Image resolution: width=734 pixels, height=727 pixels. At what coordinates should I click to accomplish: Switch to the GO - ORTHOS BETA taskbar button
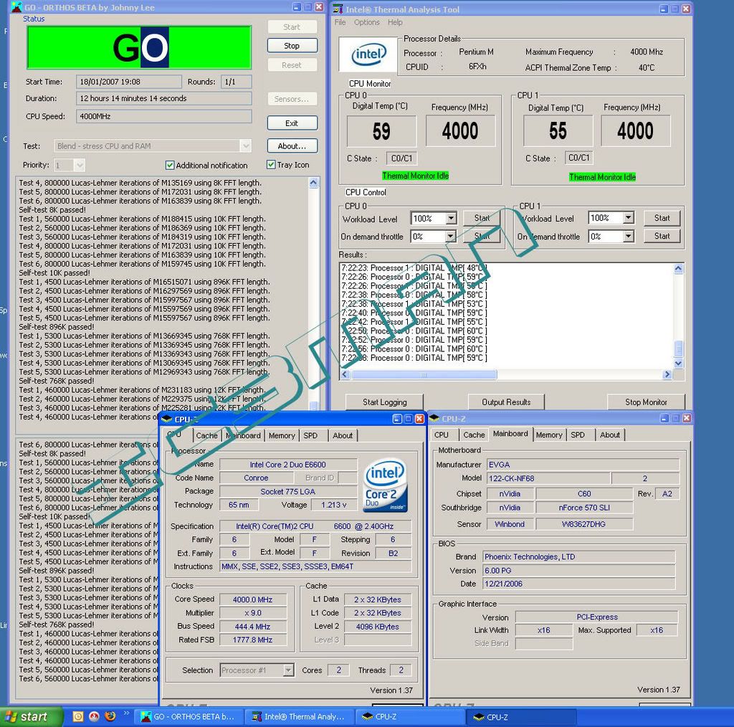[x=189, y=717]
